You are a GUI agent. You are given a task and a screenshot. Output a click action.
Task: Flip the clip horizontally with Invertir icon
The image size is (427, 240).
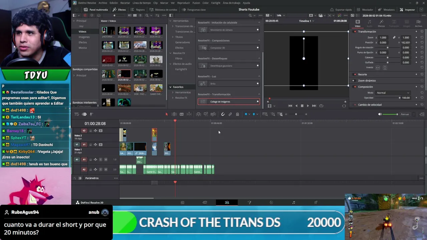(x=378, y=68)
